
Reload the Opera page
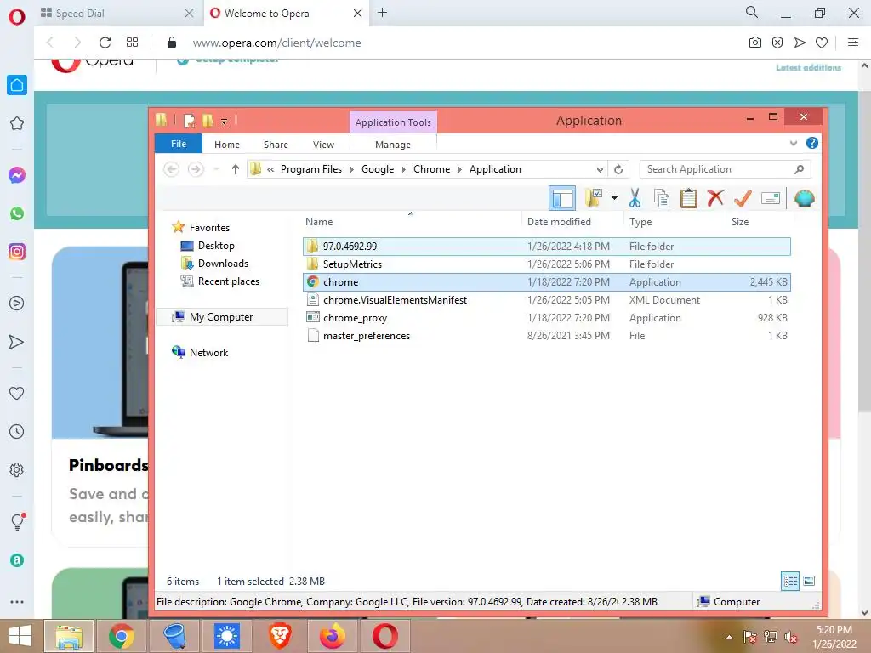[105, 43]
